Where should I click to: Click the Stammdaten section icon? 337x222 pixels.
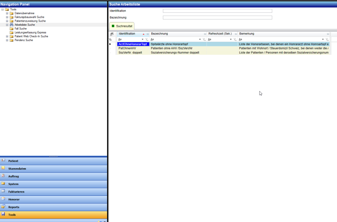coord(3,168)
